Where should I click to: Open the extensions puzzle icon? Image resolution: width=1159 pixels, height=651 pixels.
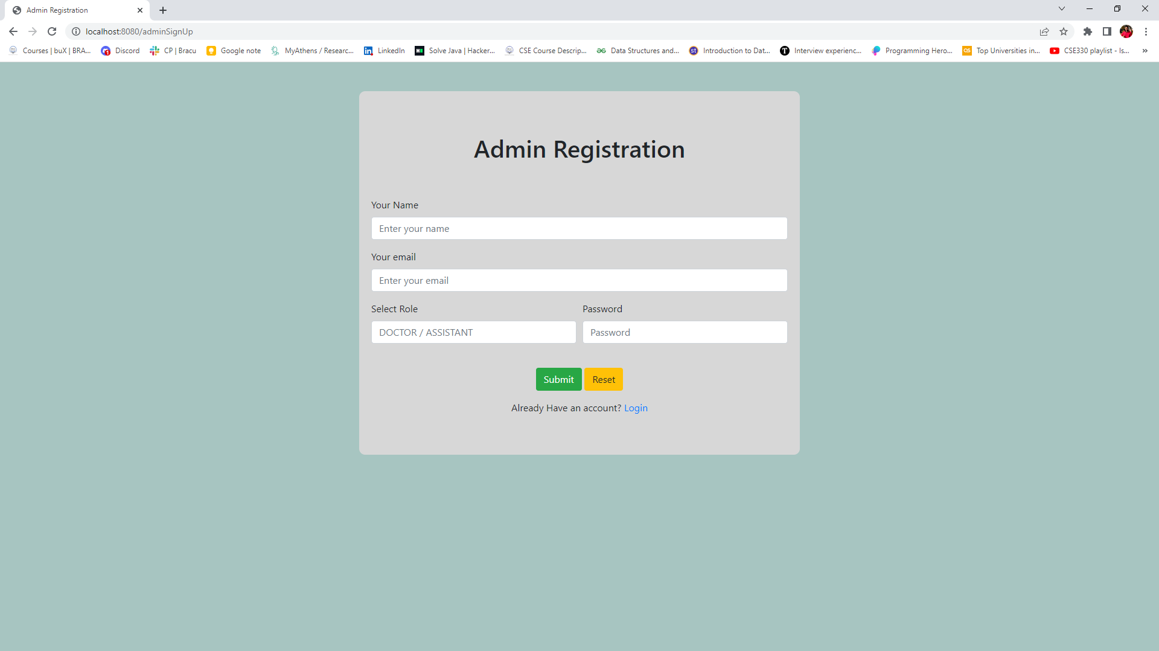tap(1088, 31)
